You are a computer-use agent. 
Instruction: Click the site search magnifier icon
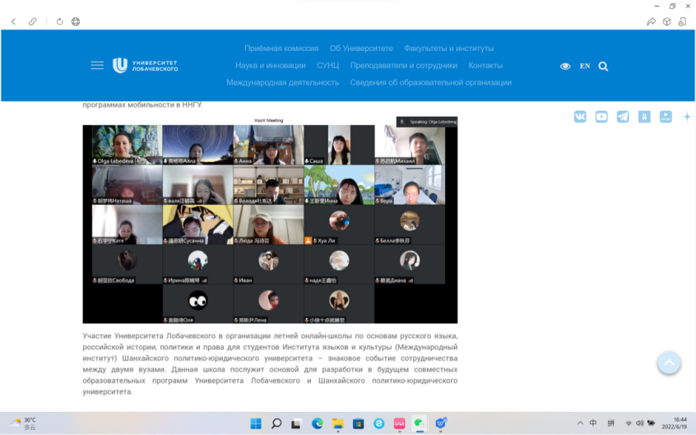pos(603,66)
